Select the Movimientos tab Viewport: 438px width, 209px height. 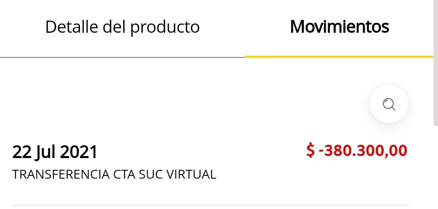339,27
